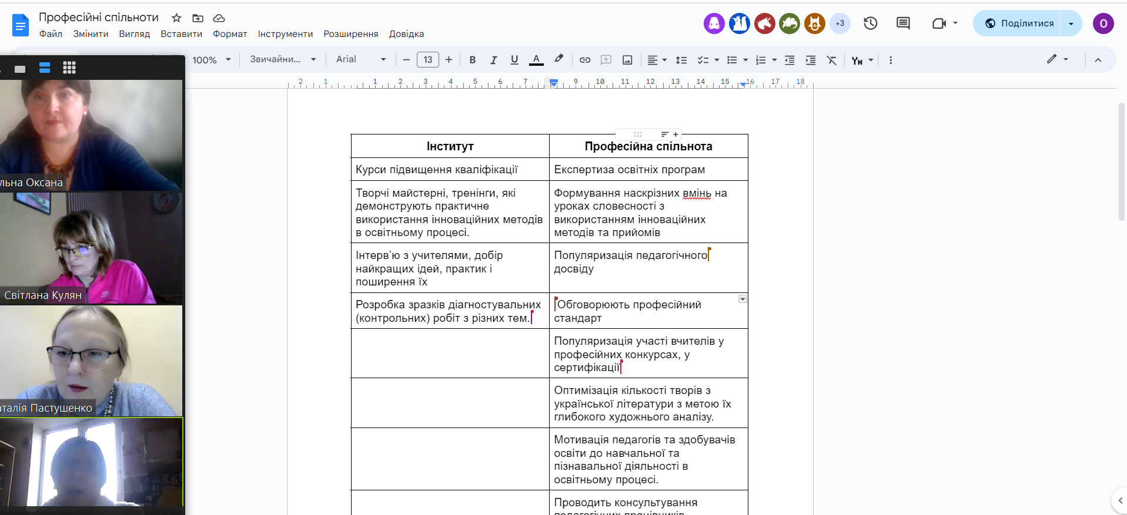
Task: Open the 100% zoom dropdown
Action: click(x=211, y=60)
